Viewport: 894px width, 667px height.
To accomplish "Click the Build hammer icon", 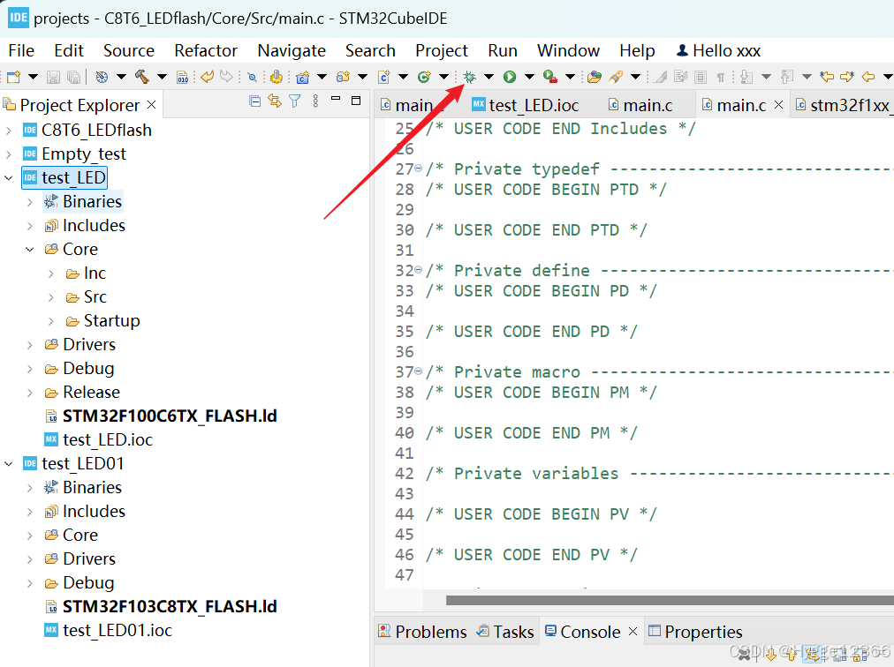I will tap(141, 77).
